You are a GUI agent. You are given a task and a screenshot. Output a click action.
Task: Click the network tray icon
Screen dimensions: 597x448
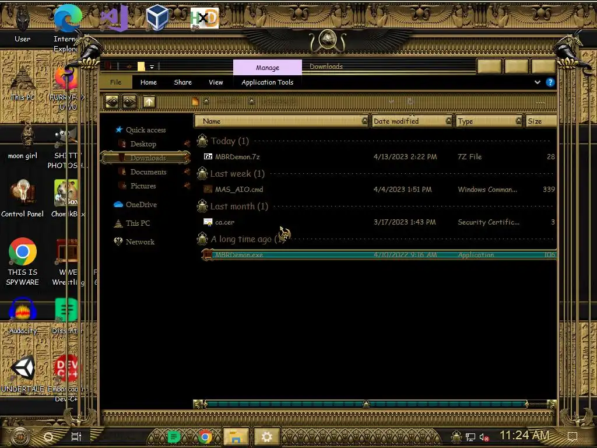tap(470, 437)
